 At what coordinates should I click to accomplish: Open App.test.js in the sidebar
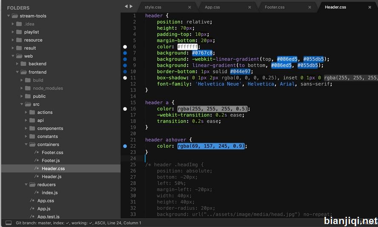coord(49,216)
